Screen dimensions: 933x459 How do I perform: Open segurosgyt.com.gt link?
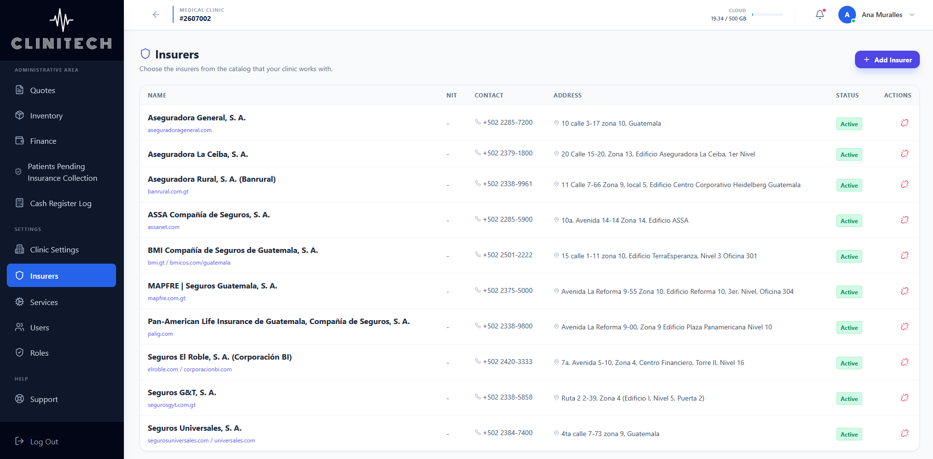[x=172, y=405]
